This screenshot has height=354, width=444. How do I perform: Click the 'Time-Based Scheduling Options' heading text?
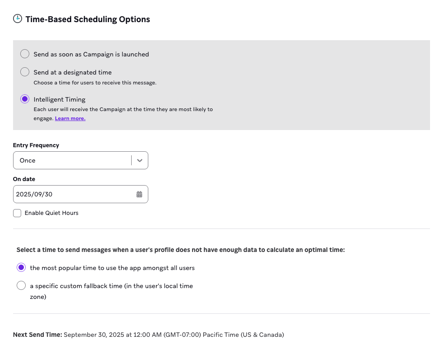pos(87,19)
